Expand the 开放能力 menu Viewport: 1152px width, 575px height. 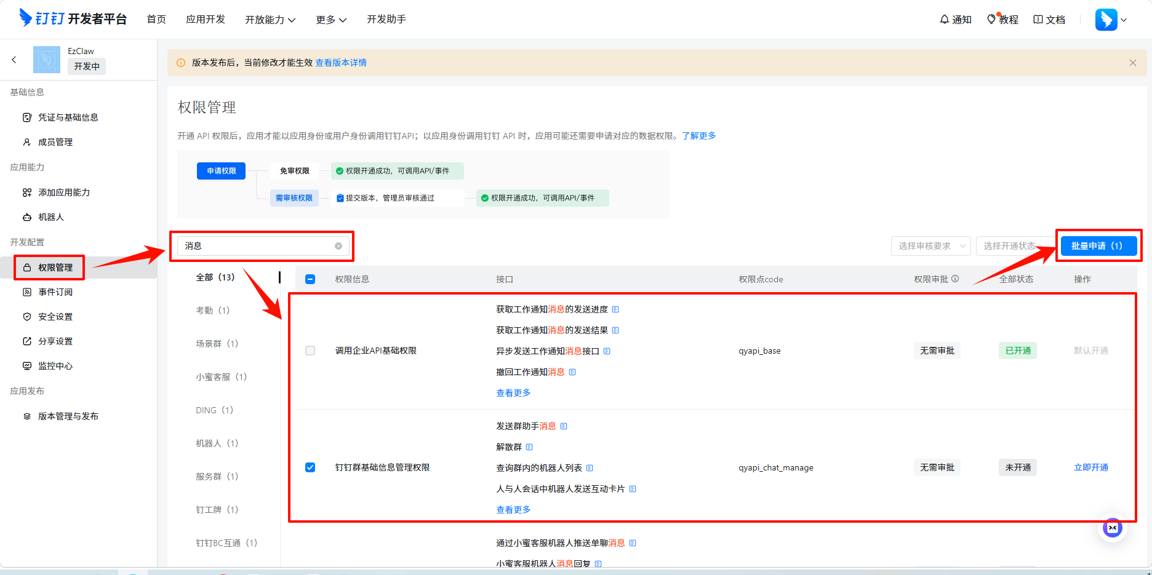(x=270, y=20)
